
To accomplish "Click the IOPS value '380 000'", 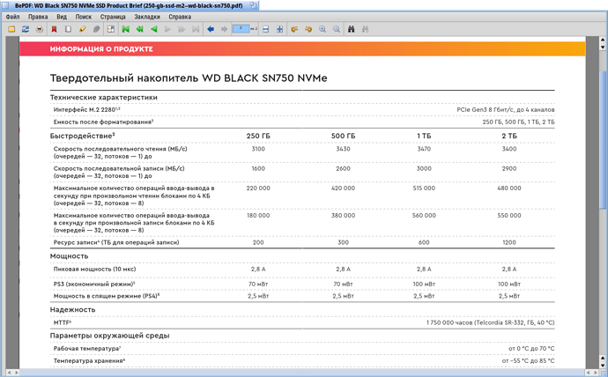I will click(x=343, y=216).
